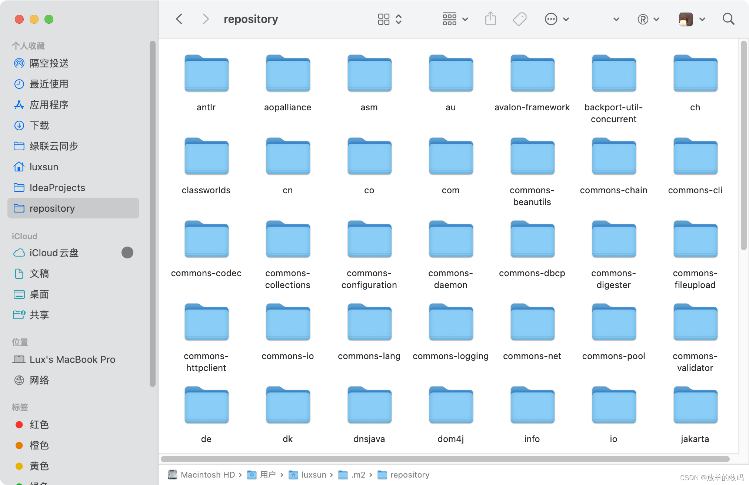The width and height of the screenshot is (749, 485).
Task: Click the more options icon in toolbar
Action: [x=550, y=20]
